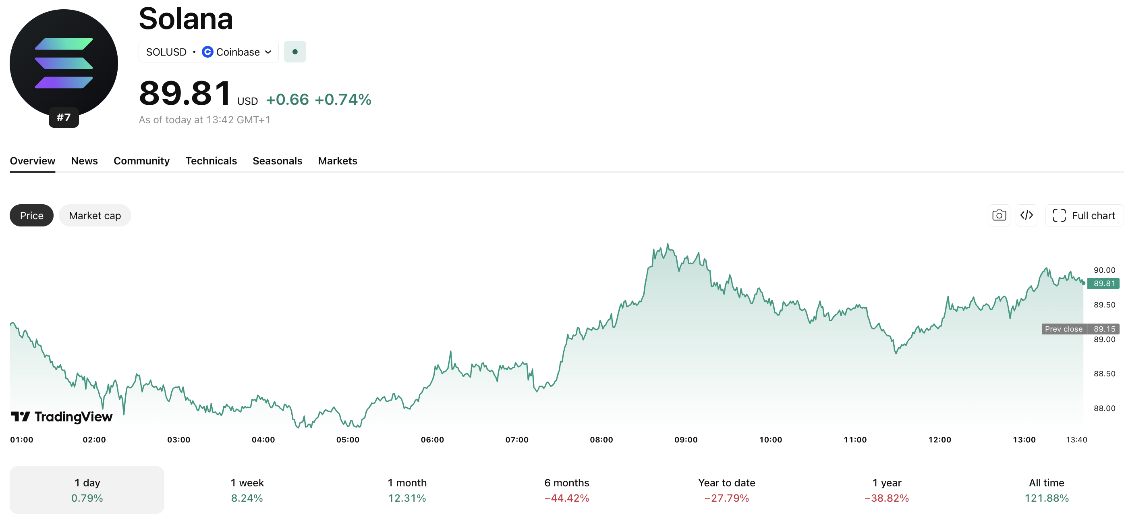Click the 89.81 main price value
This screenshot has height=519, width=1124.
[x=185, y=93]
